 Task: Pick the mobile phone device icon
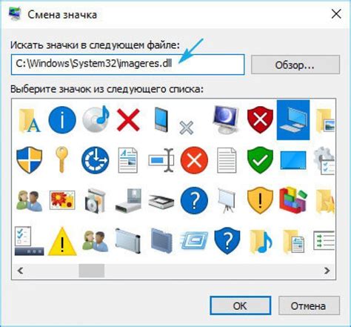161,119
